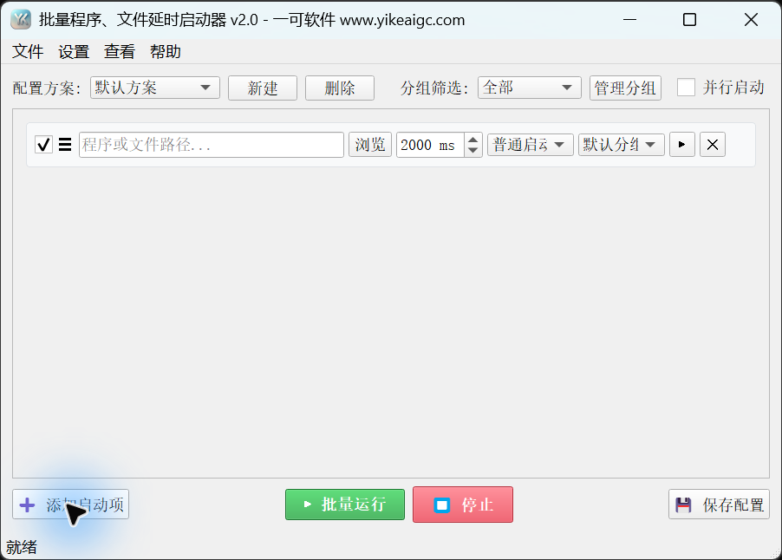Close the launcher window
The height and width of the screenshot is (560, 782).
[751, 20]
